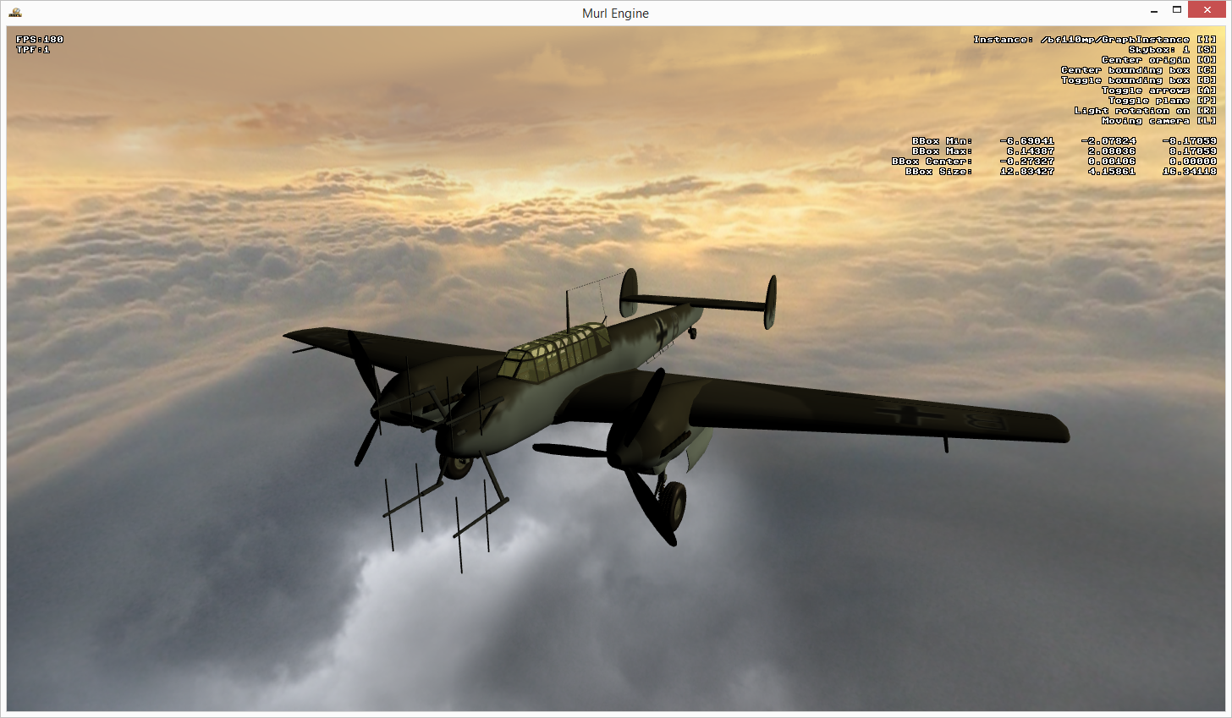Click the "BBox Max:" label

tap(942, 151)
